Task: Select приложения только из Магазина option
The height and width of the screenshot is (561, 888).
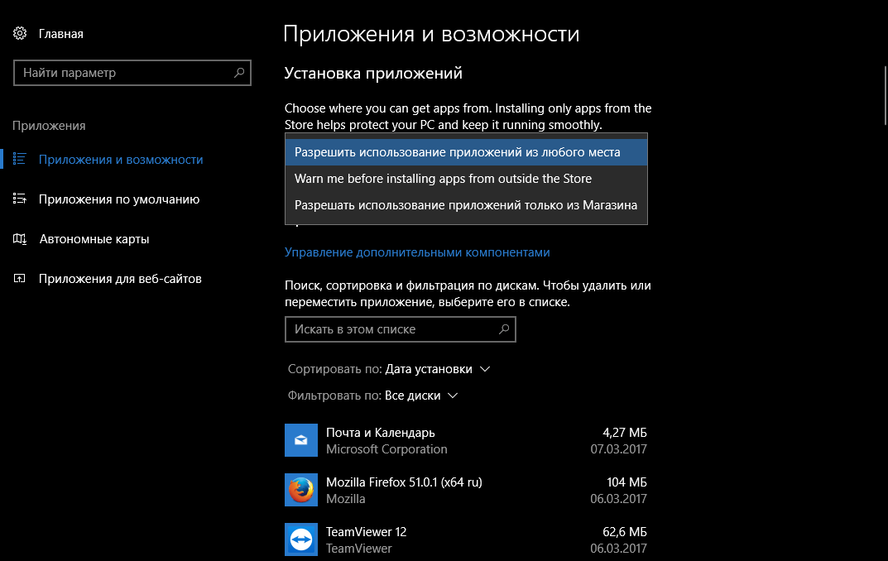Action: pyautogui.click(x=466, y=204)
